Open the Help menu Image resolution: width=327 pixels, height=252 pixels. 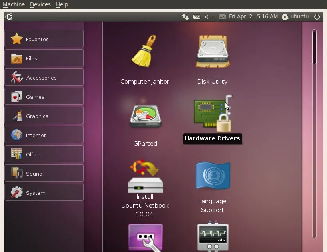coord(62,4)
